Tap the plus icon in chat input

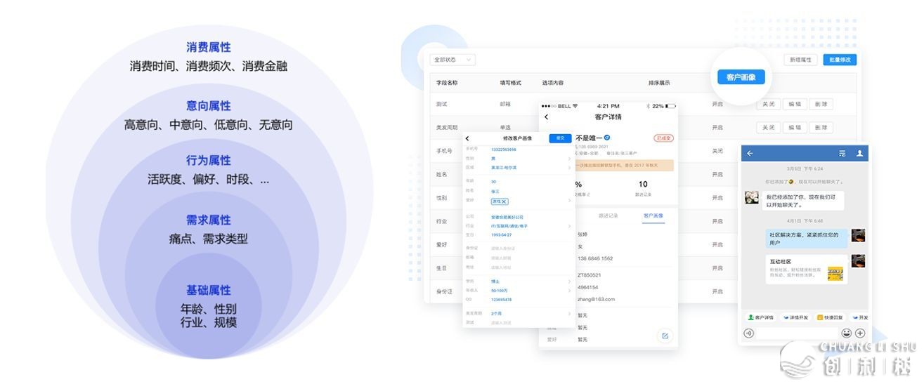859,333
